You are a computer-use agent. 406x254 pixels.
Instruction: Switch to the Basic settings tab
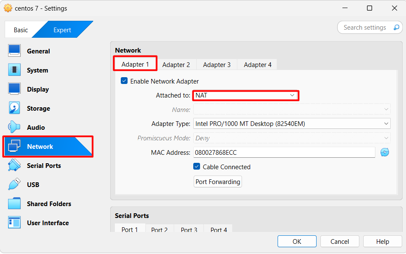(20, 30)
